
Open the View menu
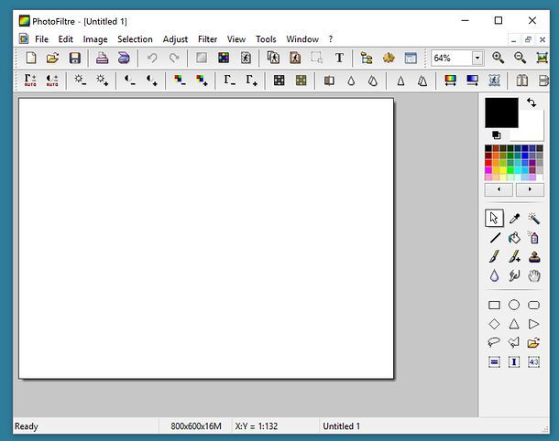click(x=236, y=39)
